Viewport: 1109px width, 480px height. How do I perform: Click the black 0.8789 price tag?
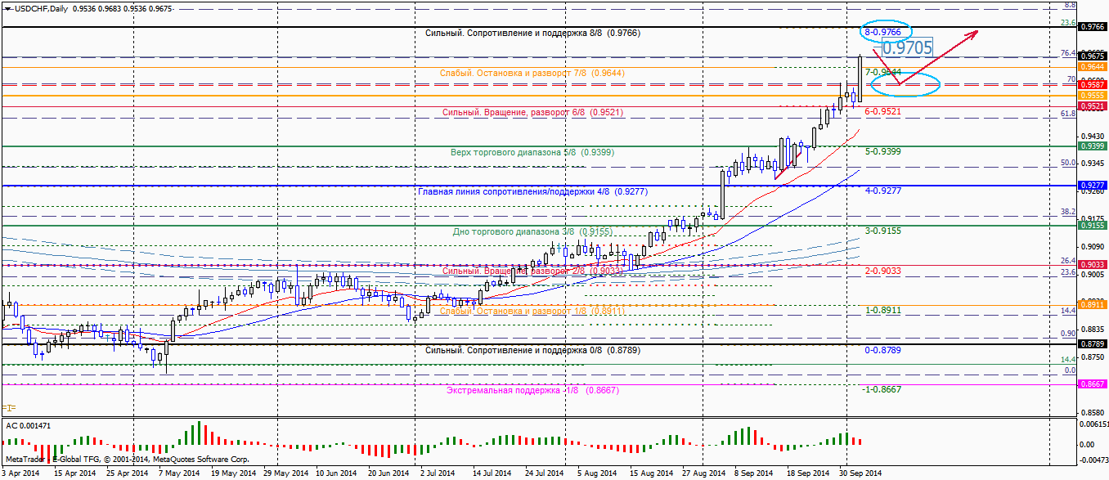(x=1093, y=344)
